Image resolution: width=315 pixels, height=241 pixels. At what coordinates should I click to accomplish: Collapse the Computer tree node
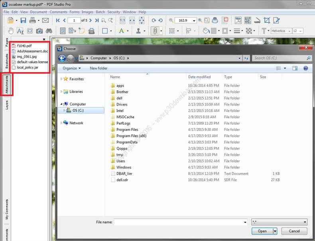pyautogui.click(x=61, y=104)
